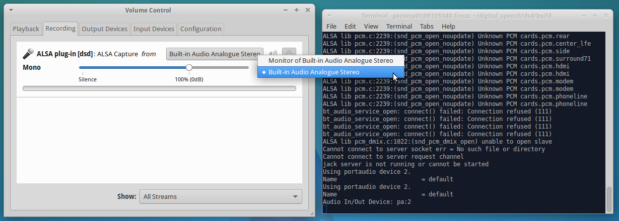The height and width of the screenshot is (221, 619).
Task: Open Volume Control window menu arrow in title bar
Action: pyautogui.click(x=11, y=10)
